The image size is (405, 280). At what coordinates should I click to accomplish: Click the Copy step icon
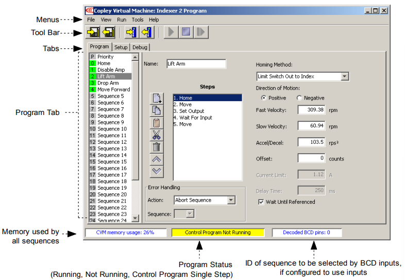(157, 111)
